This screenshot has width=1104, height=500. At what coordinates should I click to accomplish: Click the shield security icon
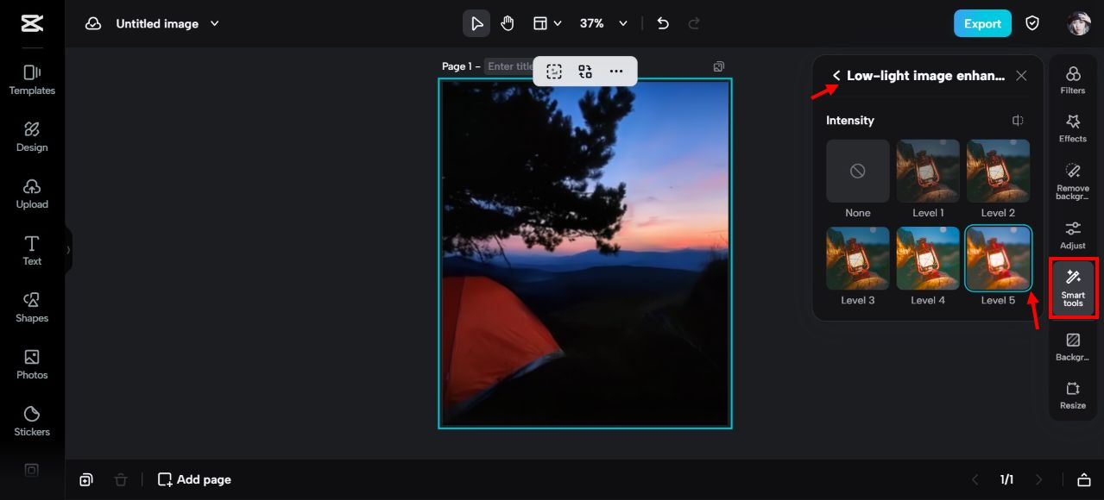point(1032,24)
